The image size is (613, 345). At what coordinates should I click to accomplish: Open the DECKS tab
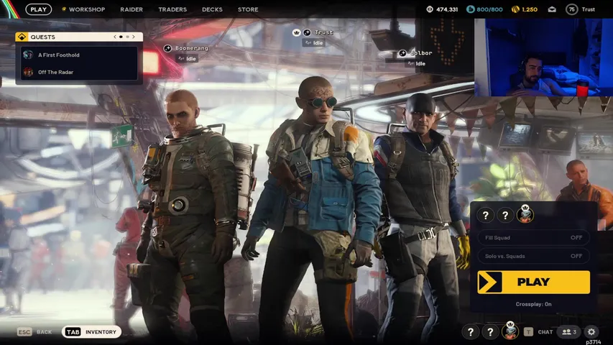212,9
